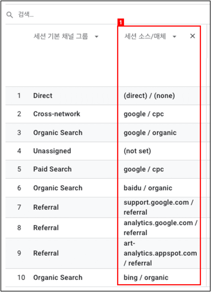Select row 9 Referral channel cell
The width and height of the screenshot is (211, 292).
pyautogui.click(x=46, y=253)
